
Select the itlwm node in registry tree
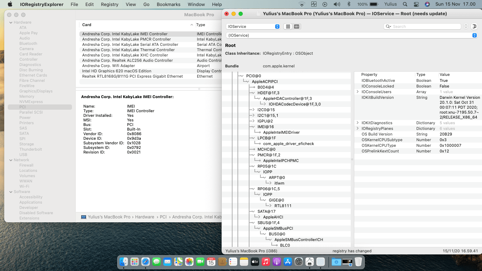(x=279, y=183)
